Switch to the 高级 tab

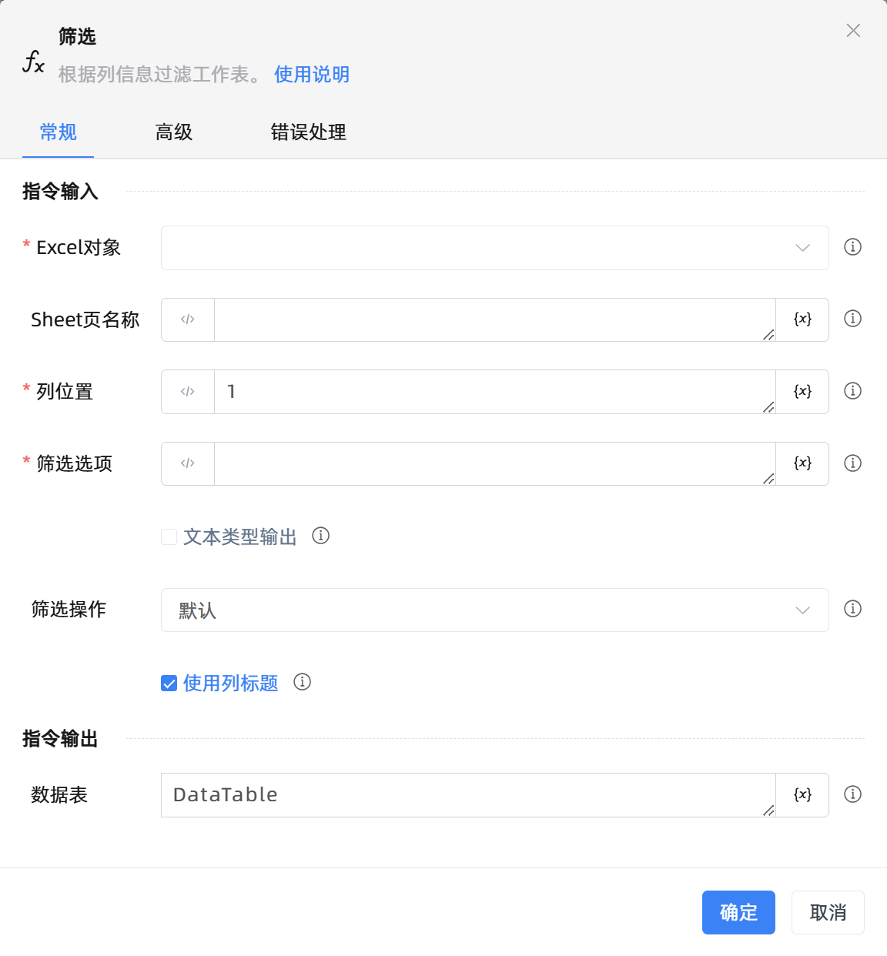(x=173, y=132)
